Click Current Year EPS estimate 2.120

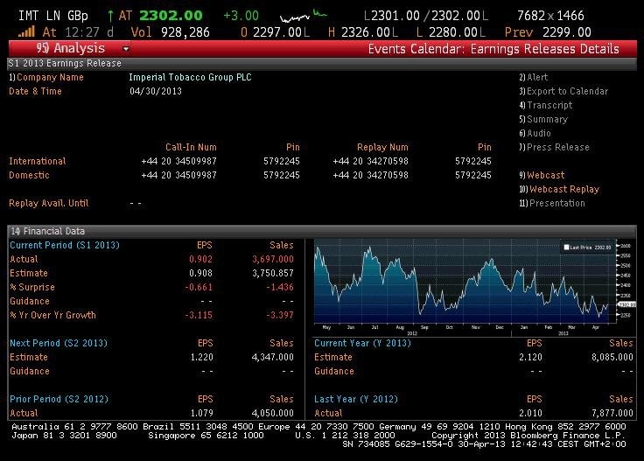point(530,357)
